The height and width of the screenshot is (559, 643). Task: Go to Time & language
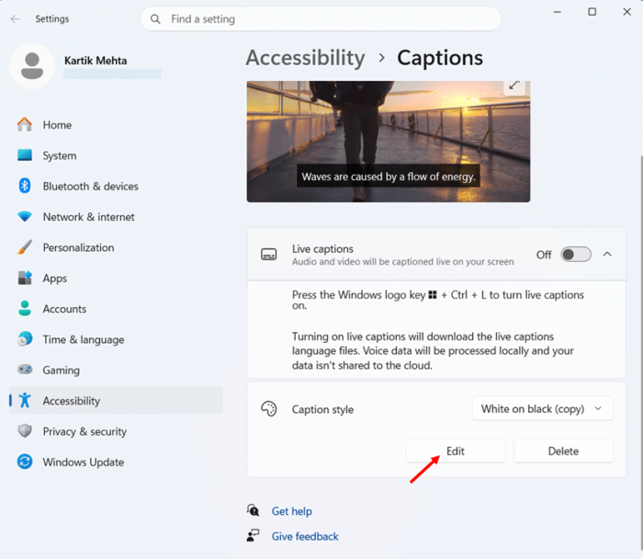click(116, 339)
